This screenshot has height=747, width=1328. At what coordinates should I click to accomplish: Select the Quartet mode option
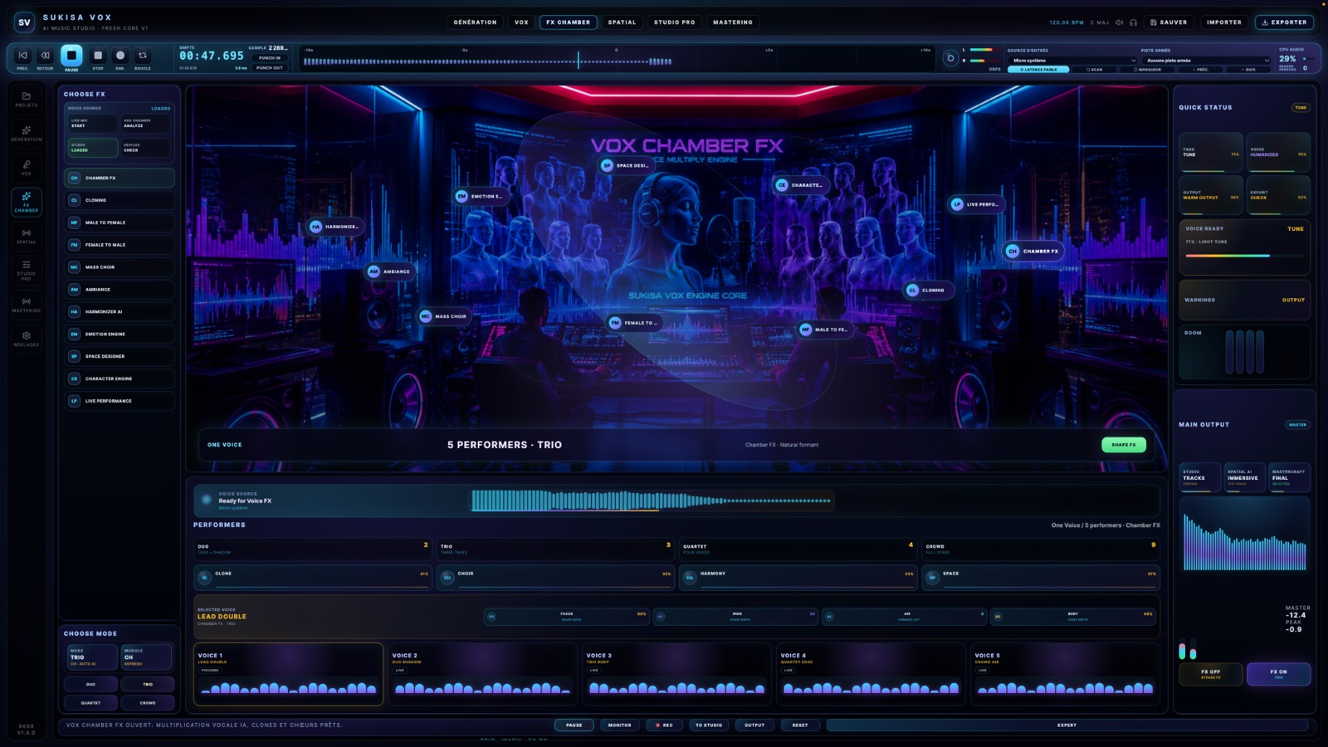click(x=90, y=703)
